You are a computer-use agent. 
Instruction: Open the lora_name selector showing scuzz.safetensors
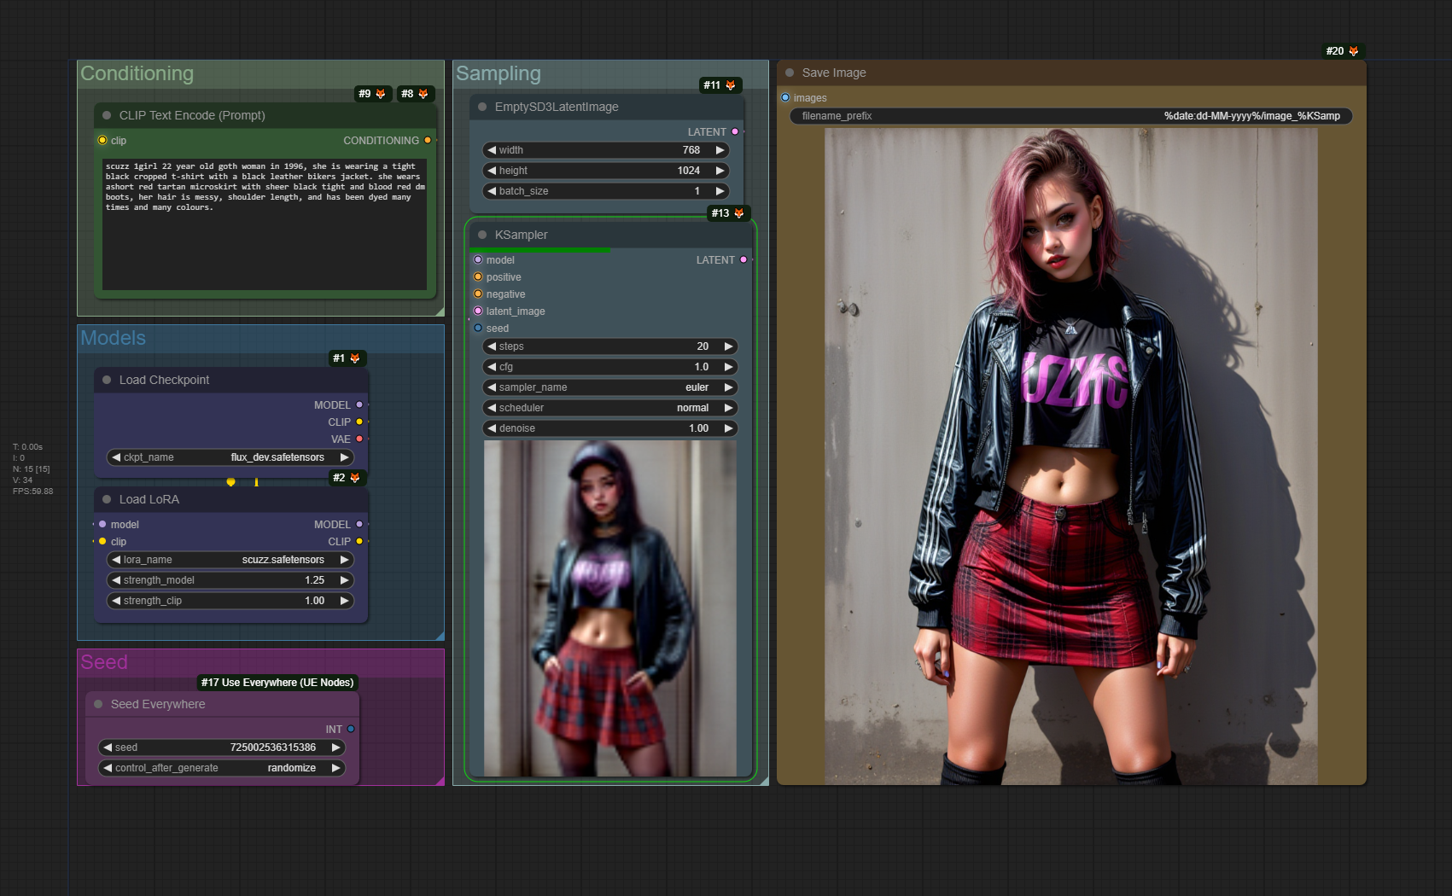tap(230, 560)
